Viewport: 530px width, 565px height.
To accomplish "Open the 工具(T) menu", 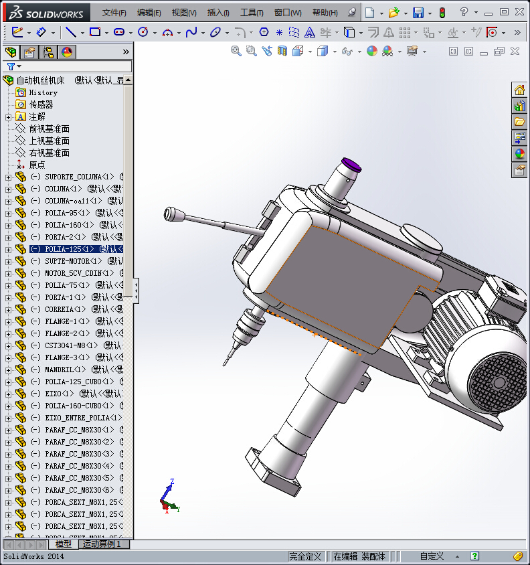I will (x=252, y=13).
